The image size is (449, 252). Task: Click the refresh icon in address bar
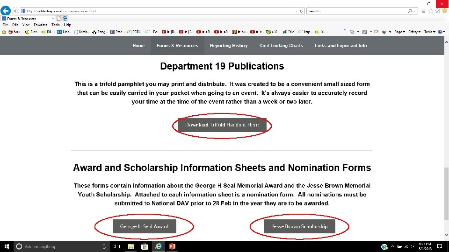tap(301, 11)
